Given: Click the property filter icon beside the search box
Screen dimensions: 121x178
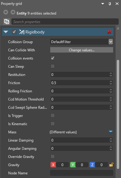Looking at the screenshot, I should 7,22.
